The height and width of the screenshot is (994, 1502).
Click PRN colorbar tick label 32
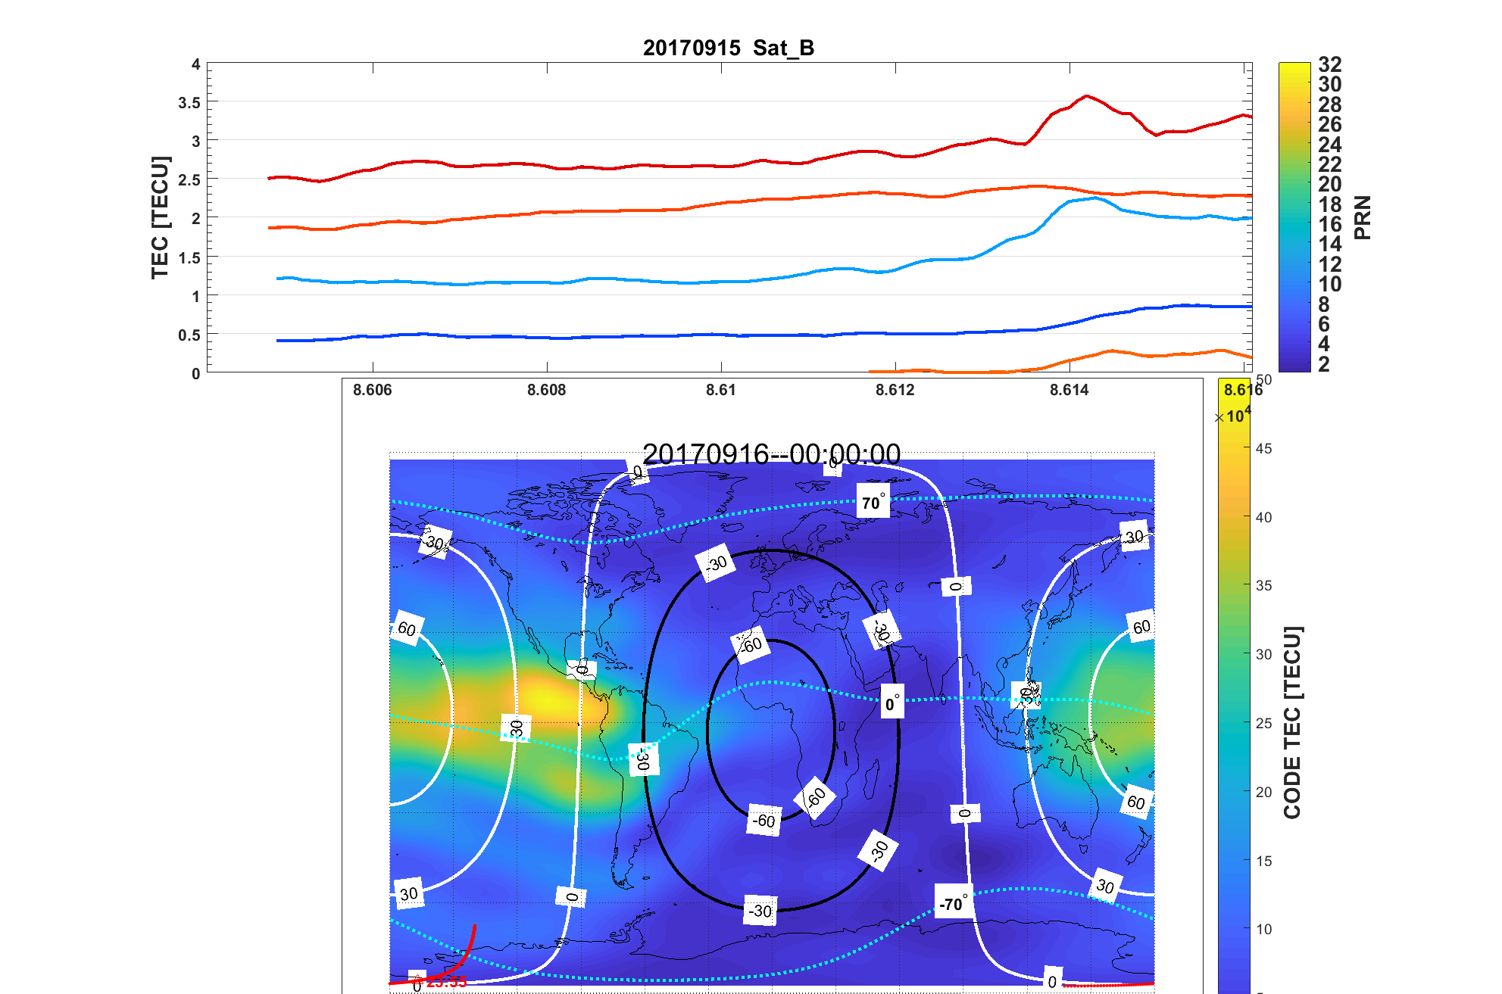1330,64
